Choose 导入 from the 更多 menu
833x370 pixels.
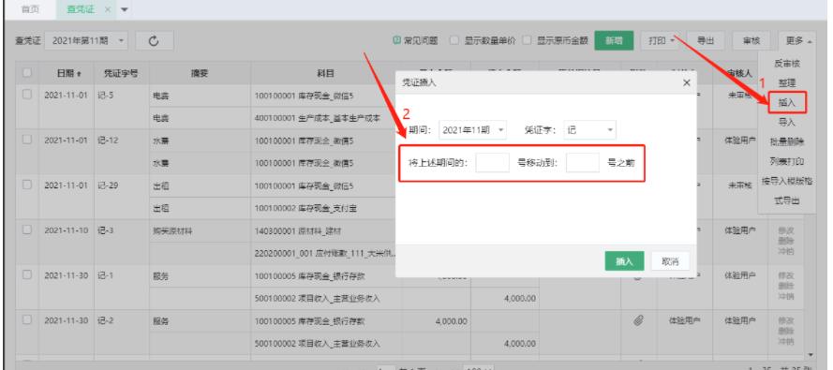787,123
